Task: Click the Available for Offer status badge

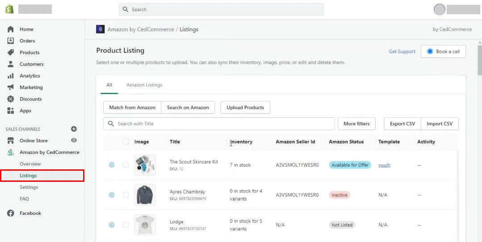Action: pos(350,165)
